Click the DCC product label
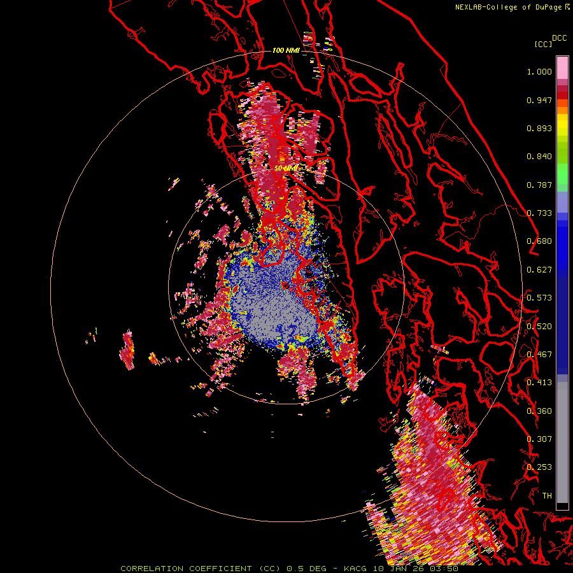The width and height of the screenshot is (573, 573). (559, 38)
